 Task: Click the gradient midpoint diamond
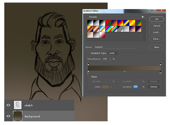(124, 71)
